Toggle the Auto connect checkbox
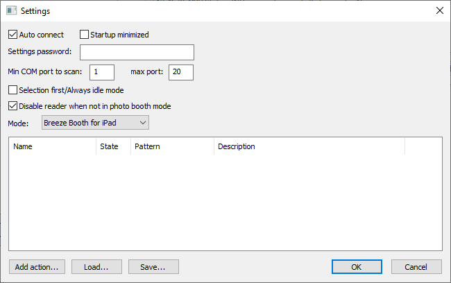 (x=12, y=35)
